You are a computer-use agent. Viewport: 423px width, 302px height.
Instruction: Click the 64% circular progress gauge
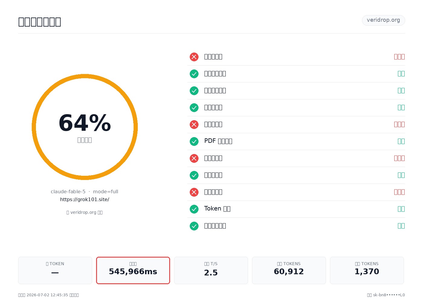point(85,127)
